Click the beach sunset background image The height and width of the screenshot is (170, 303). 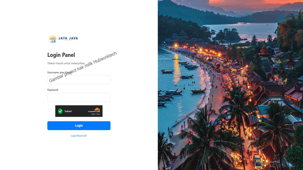point(230,85)
